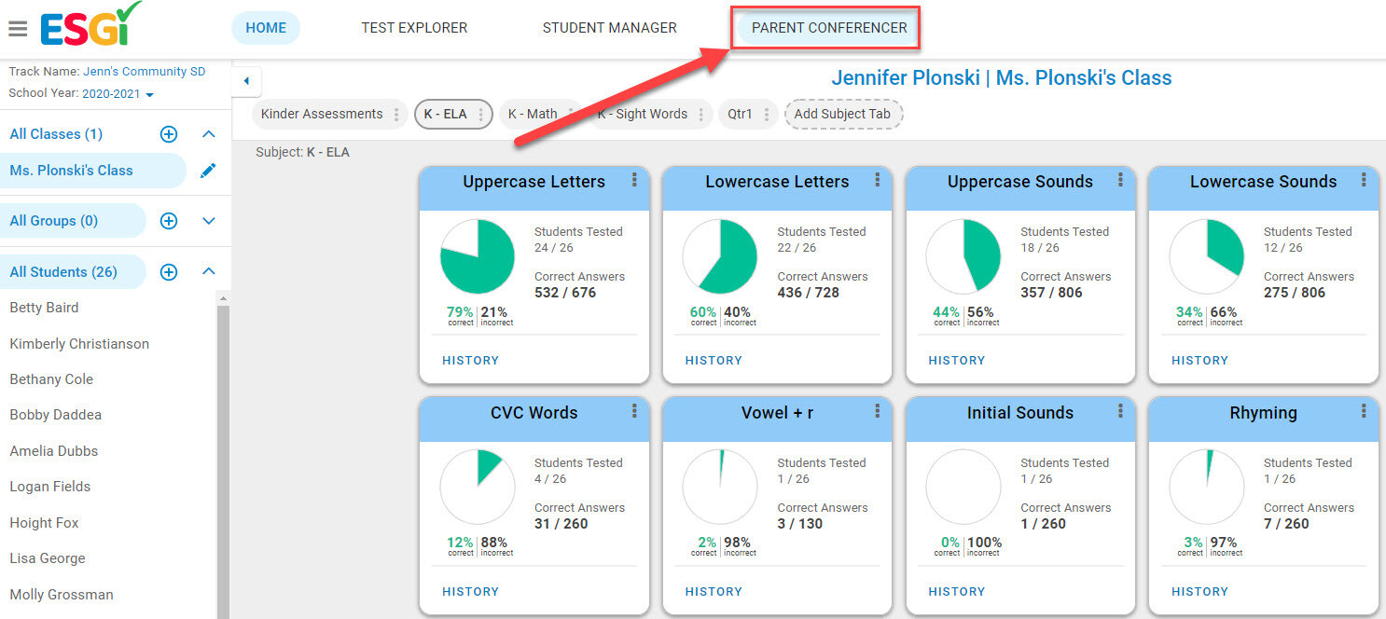Viewport: 1386px width, 619px height.
Task: Open options menu for Uppercase Sounds card
Action: click(x=1121, y=180)
